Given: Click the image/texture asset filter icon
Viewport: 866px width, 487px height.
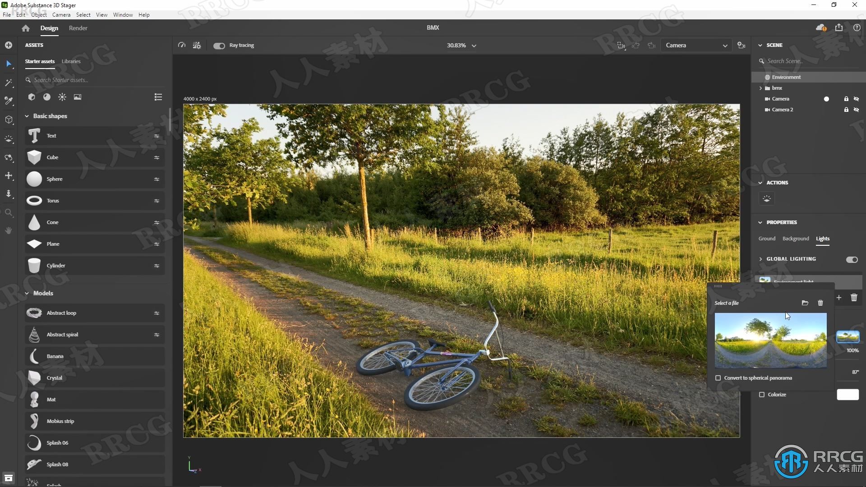Looking at the screenshot, I should click(x=78, y=96).
